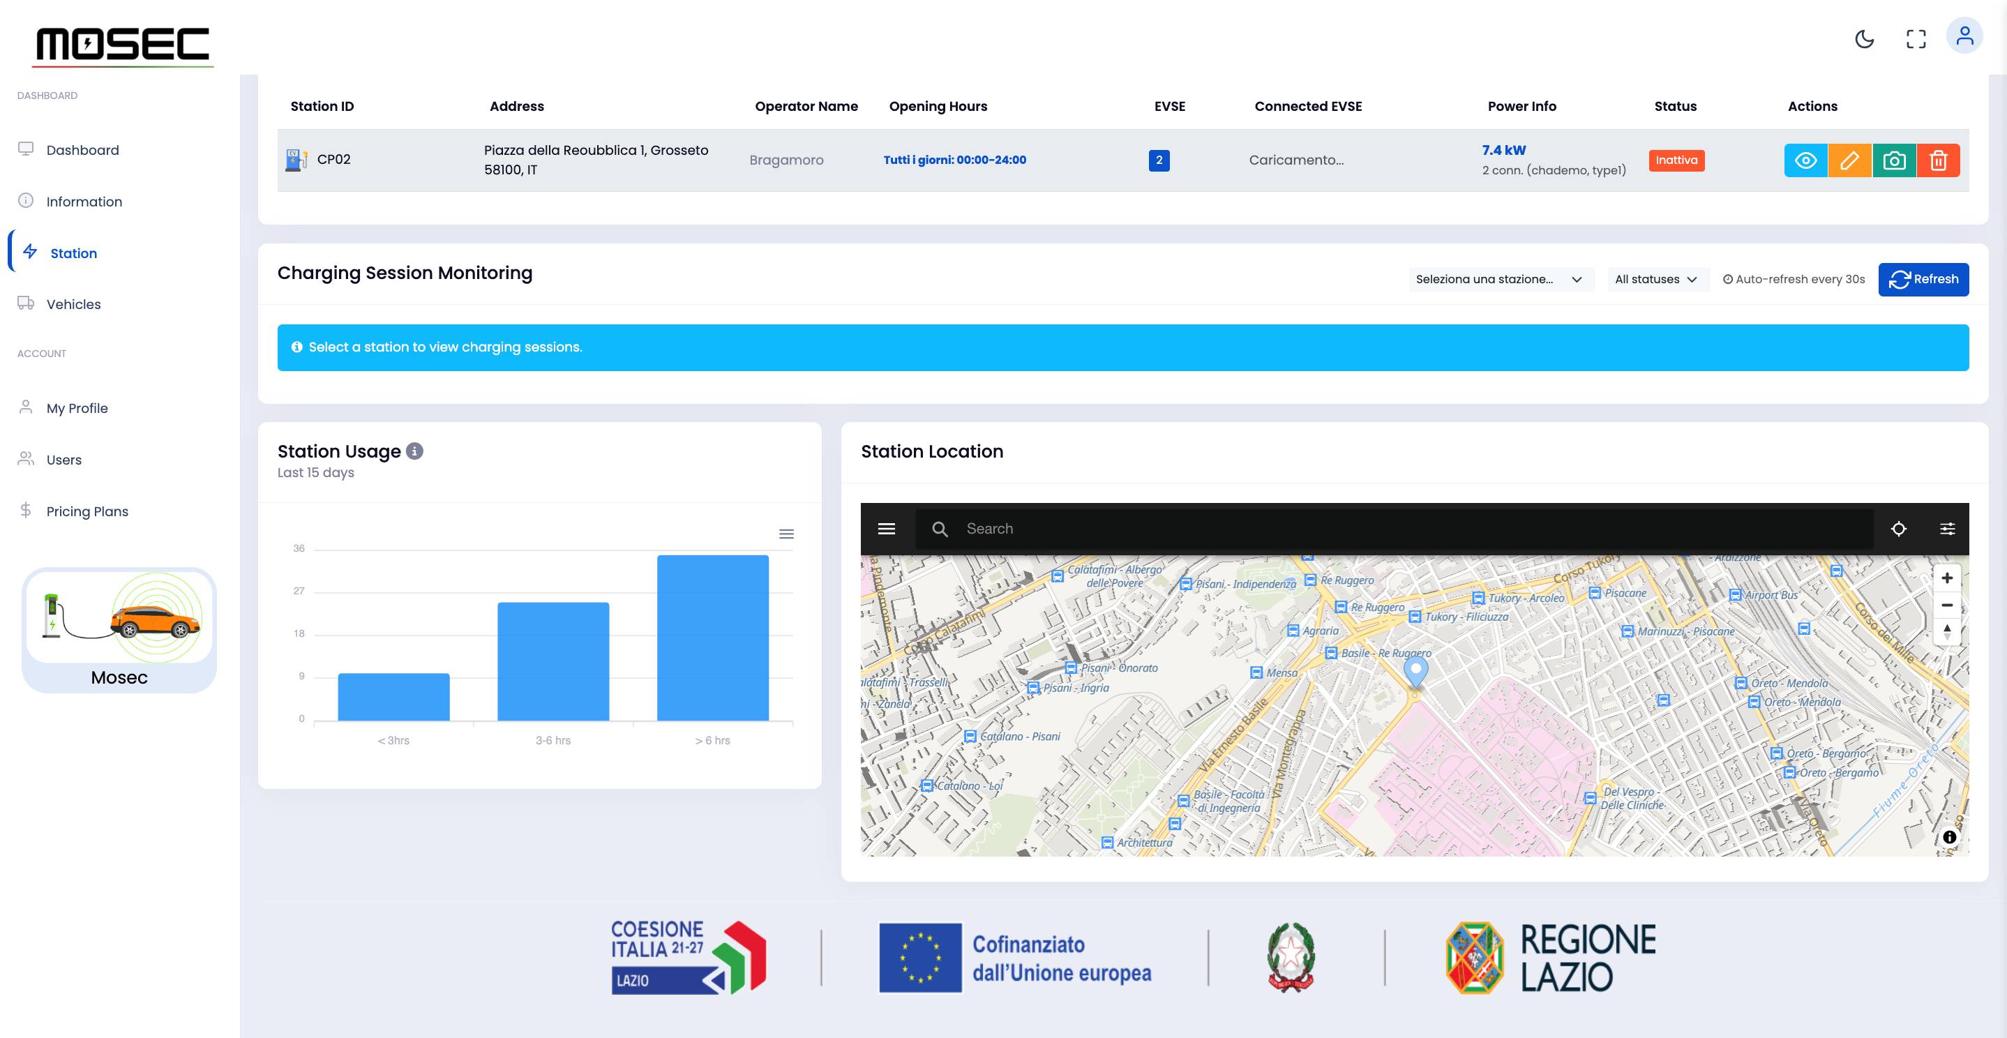Image resolution: width=2007 pixels, height=1038 pixels.
Task: Click the orange edit pencil for CP02
Action: 1849,160
